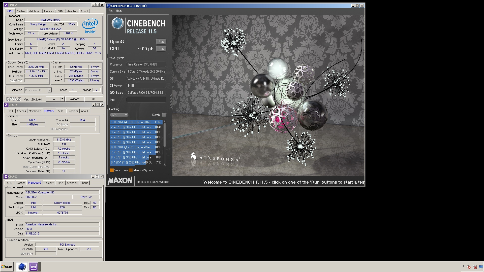Select CPU tab in Memory CPU-Z window
Image resolution: width=484 pixels, height=272 pixels.
pyautogui.click(x=10, y=111)
